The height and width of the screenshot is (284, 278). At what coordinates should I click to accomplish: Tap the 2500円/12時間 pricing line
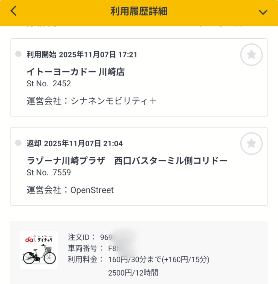click(133, 273)
